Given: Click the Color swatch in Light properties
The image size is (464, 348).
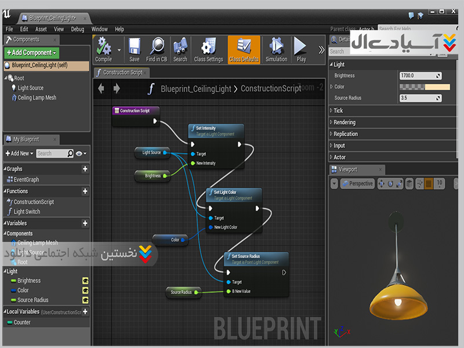Looking at the screenshot, I should pyautogui.click(x=425, y=87).
